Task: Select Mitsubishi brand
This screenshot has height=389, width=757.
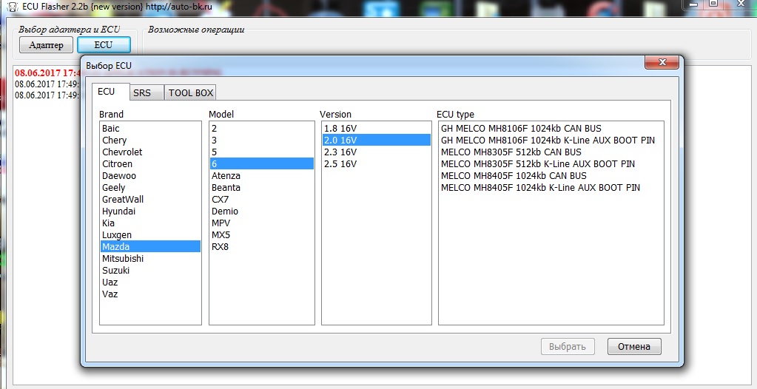Action: click(x=149, y=259)
